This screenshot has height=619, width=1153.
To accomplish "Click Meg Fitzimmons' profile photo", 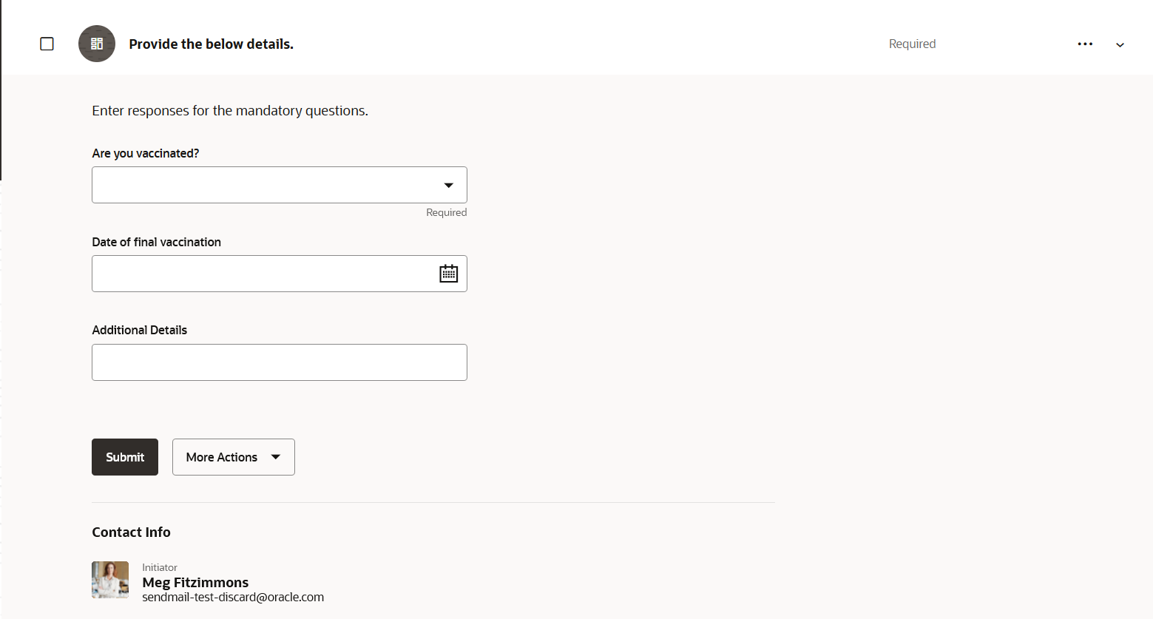I will point(110,579).
